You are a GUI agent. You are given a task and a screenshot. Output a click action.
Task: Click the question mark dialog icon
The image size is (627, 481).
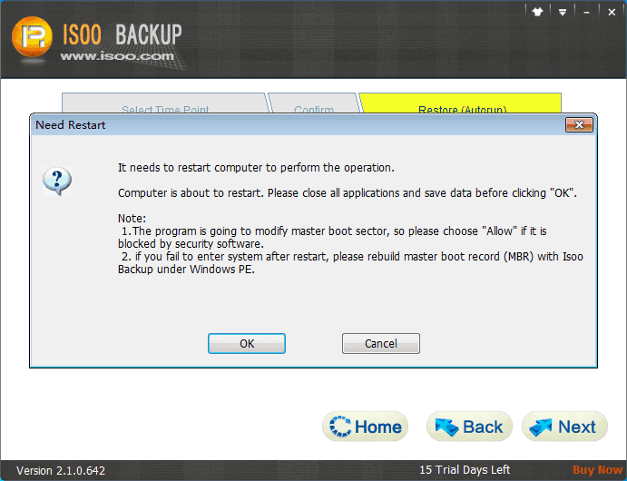pos(57,182)
